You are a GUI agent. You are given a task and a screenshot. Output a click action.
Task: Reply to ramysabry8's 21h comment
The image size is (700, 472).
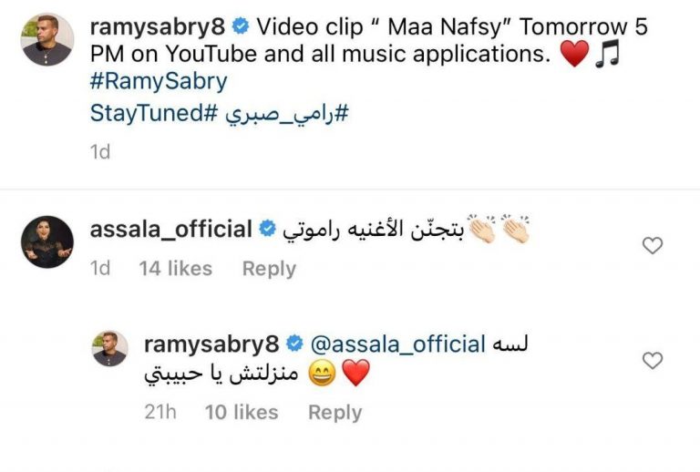(335, 412)
